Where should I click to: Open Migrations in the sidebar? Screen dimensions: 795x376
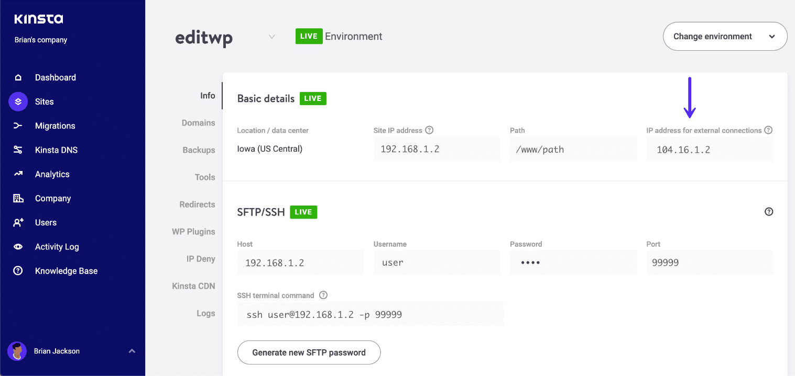coord(55,126)
